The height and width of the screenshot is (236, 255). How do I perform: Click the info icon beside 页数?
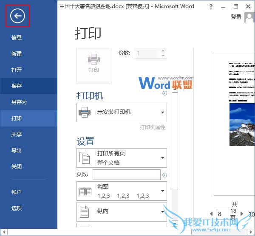[x=164, y=175]
